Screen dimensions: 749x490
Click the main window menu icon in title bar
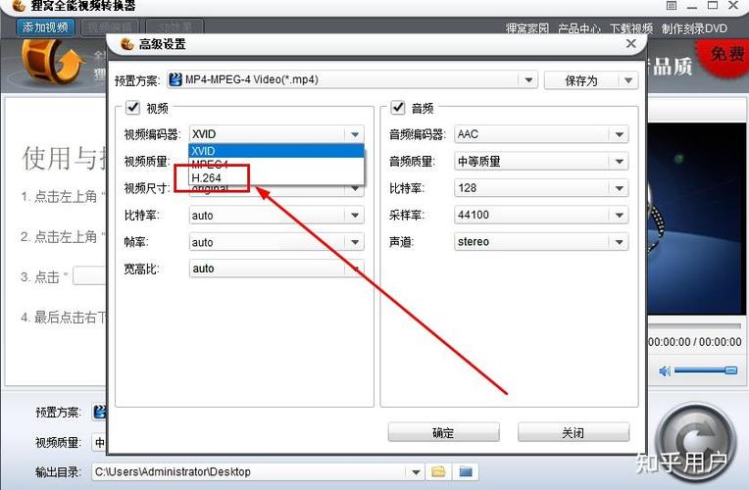coord(672,6)
